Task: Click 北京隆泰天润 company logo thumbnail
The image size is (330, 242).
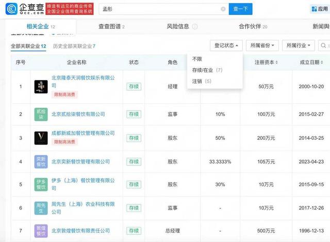Action: 41,86
